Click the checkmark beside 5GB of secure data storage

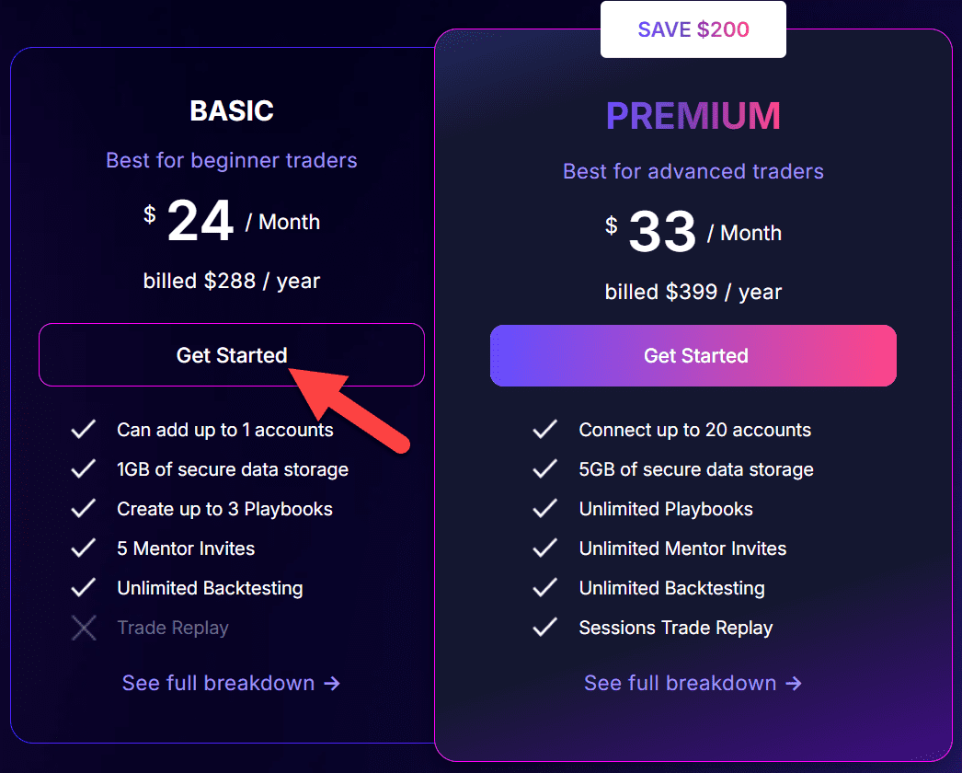[x=544, y=469]
